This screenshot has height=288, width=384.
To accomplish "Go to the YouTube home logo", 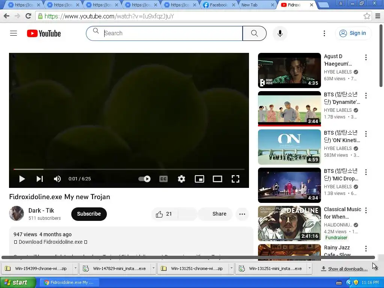I will (44, 33).
